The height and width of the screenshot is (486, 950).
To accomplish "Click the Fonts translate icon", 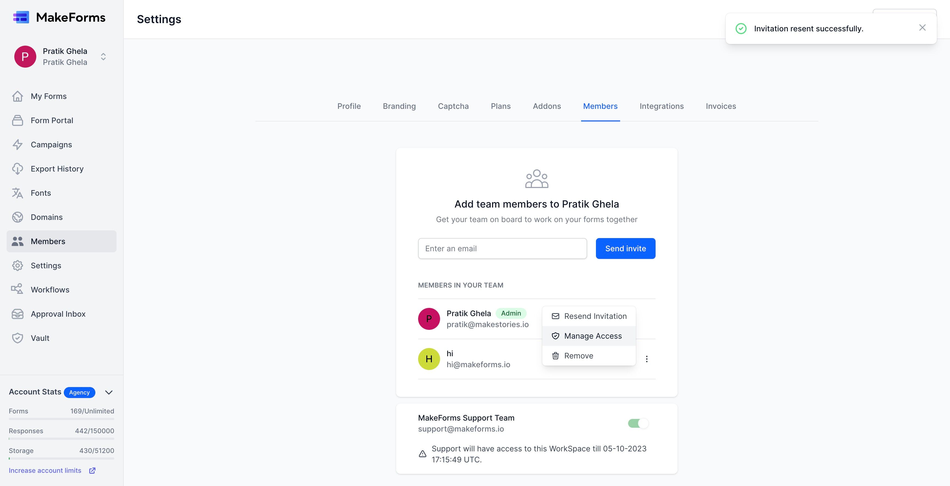I will [17, 193].
